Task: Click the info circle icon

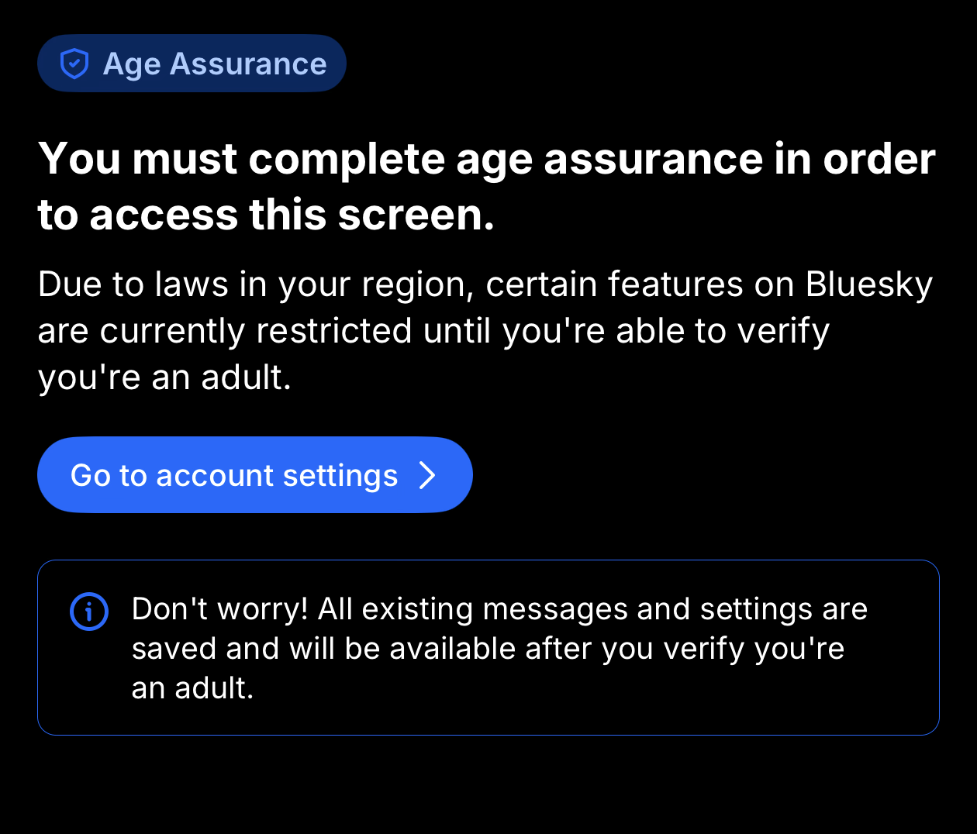Action: pos(89,612)
